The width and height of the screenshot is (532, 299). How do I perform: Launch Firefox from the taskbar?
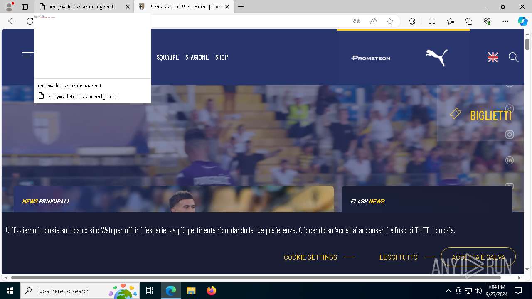point(211,291)
